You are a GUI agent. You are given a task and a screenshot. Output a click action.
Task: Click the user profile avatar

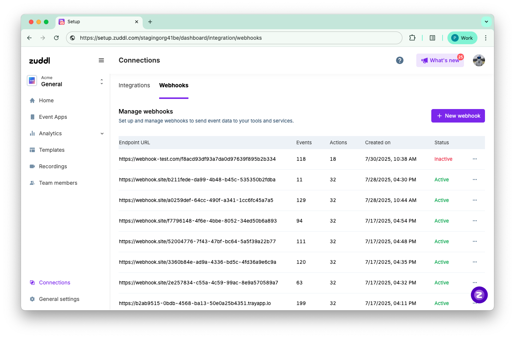[x=479, y=60]
